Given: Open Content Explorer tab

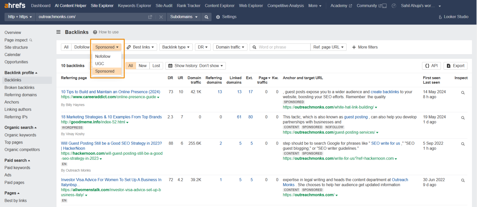Looking at the screenshot, I should click(x=220, y=6).
